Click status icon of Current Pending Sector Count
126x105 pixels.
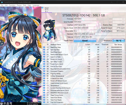coord(44,88)
